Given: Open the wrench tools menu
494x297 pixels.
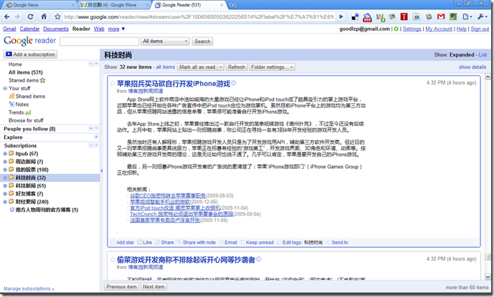Looking at the screenshot, I should [482, 16].
